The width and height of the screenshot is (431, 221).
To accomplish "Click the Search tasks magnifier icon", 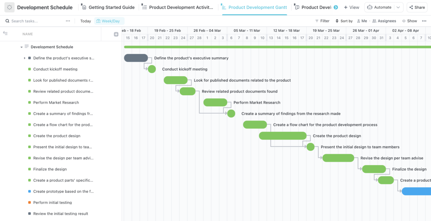I will tap(7, 21).
